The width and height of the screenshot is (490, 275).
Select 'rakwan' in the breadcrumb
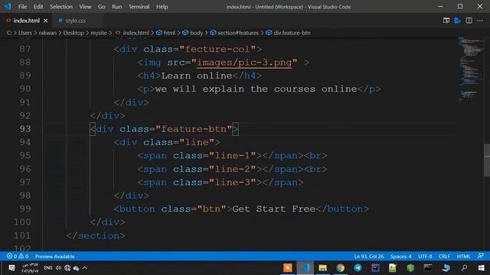click(47, 33)
